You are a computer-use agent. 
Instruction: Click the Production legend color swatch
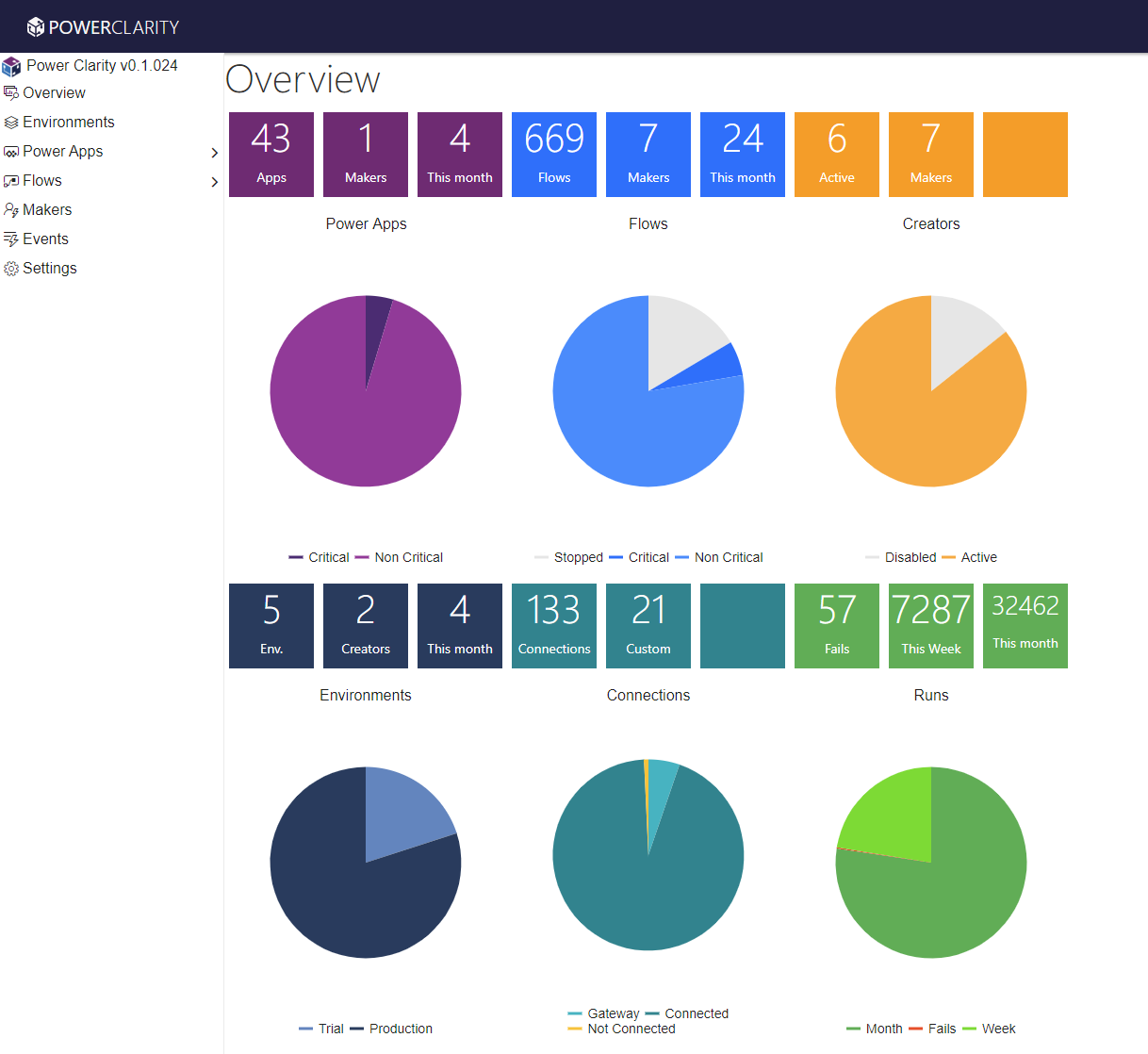pyautogui.click(x=356, y=1029)
